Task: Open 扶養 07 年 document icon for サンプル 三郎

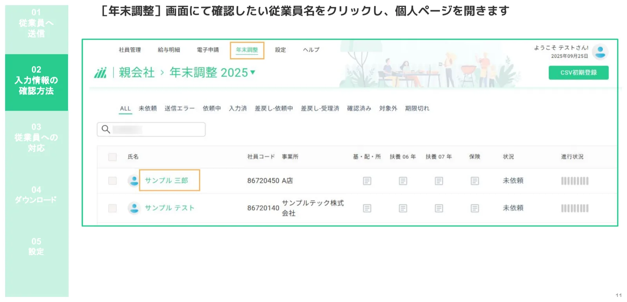Action: [x=439, y=181]
